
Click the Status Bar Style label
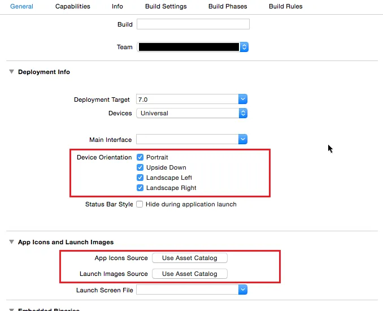pos(109,204)
